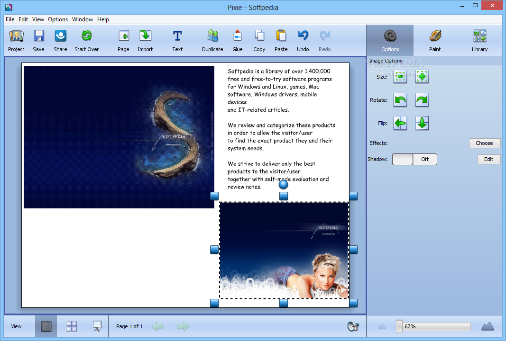Open the Help menu
506x341 pixels.
tap(103, 19)
